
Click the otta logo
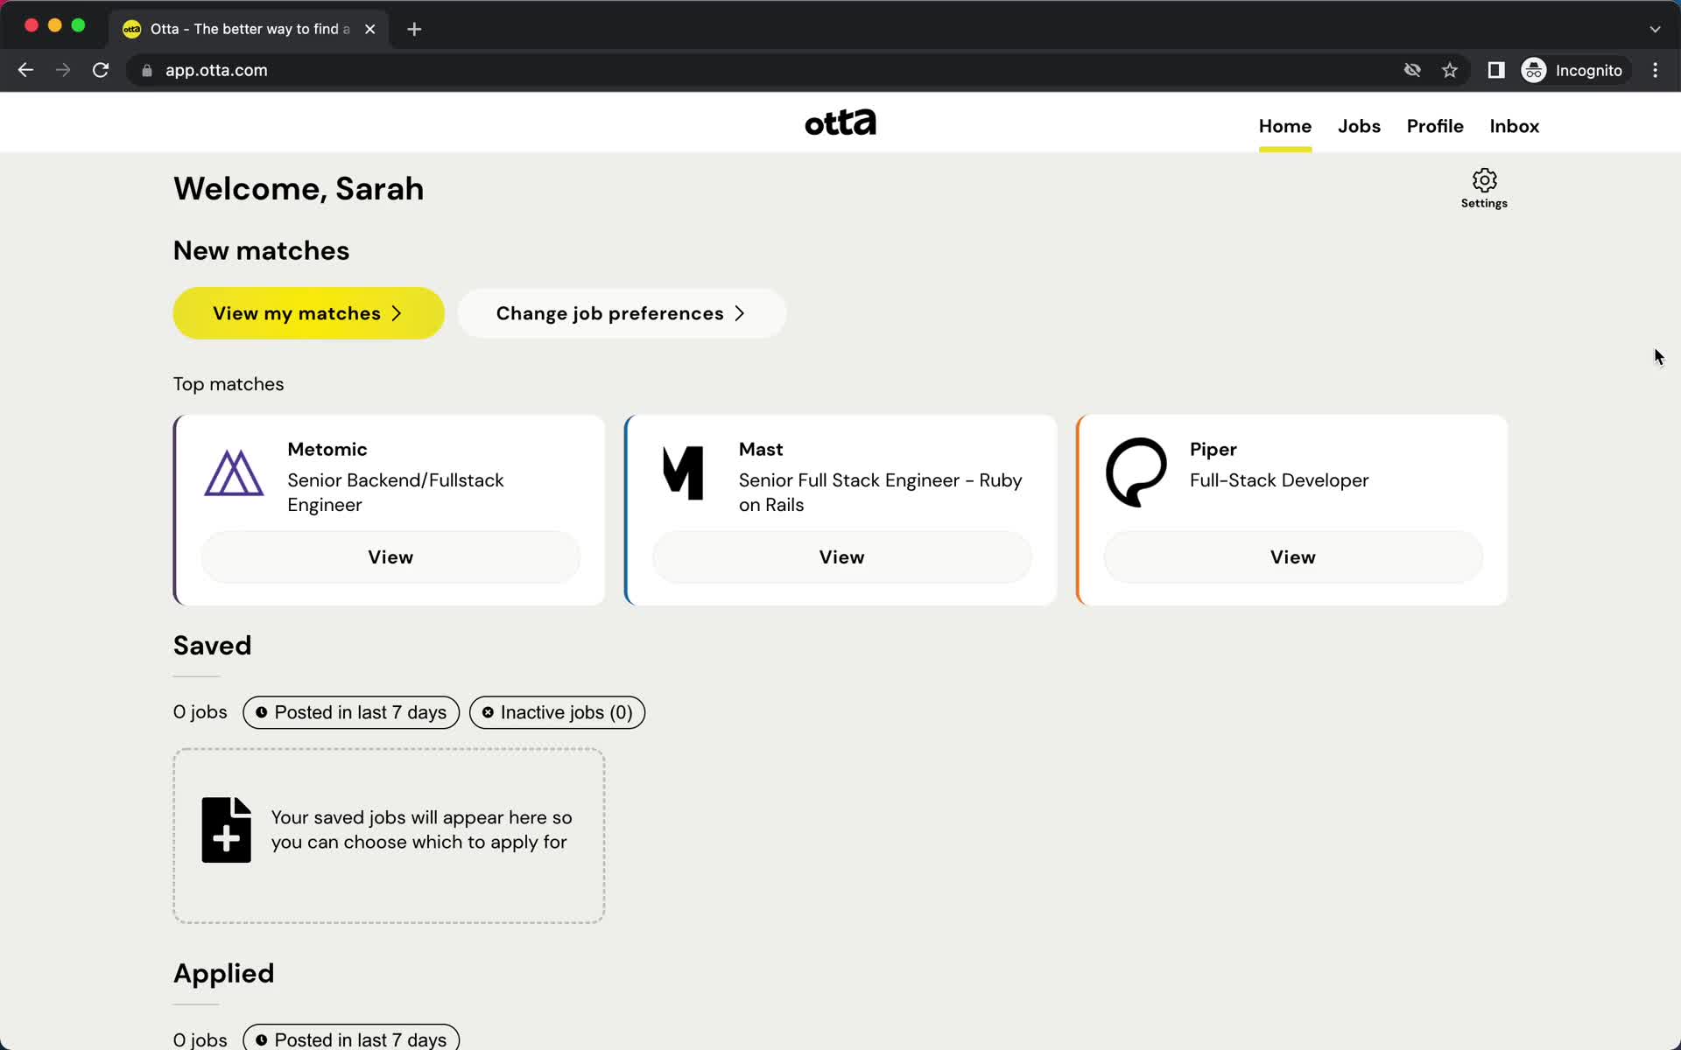[840, 122]
